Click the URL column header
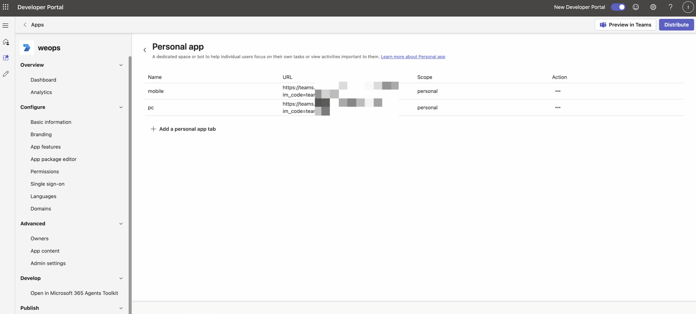The width and height of the screenshot is (696, 314). click(287, 77)
